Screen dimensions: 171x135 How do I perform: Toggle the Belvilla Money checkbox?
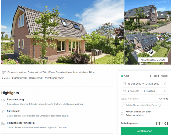122,105
